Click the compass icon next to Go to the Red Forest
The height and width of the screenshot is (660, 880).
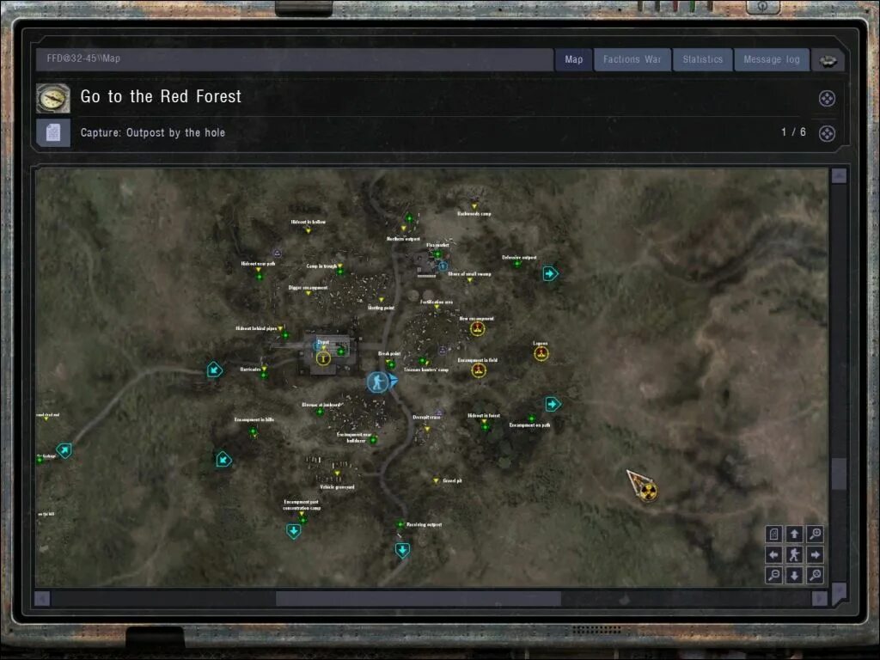53,98
